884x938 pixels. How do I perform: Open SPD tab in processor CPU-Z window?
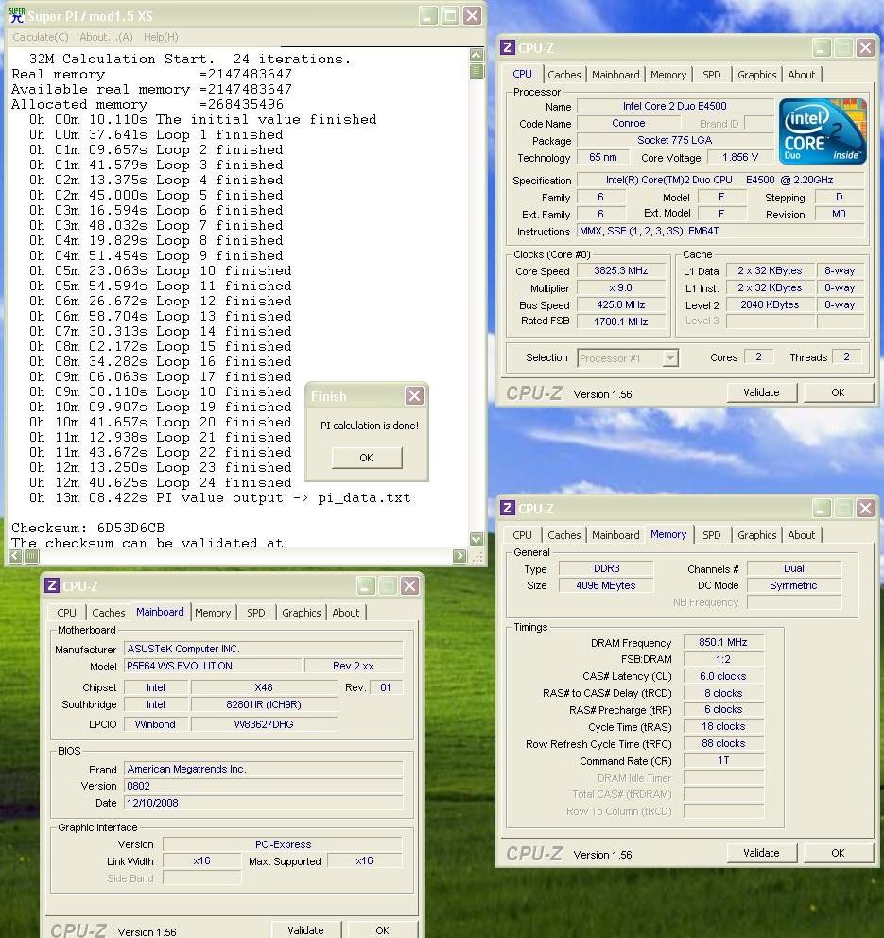tap(711, 75)
